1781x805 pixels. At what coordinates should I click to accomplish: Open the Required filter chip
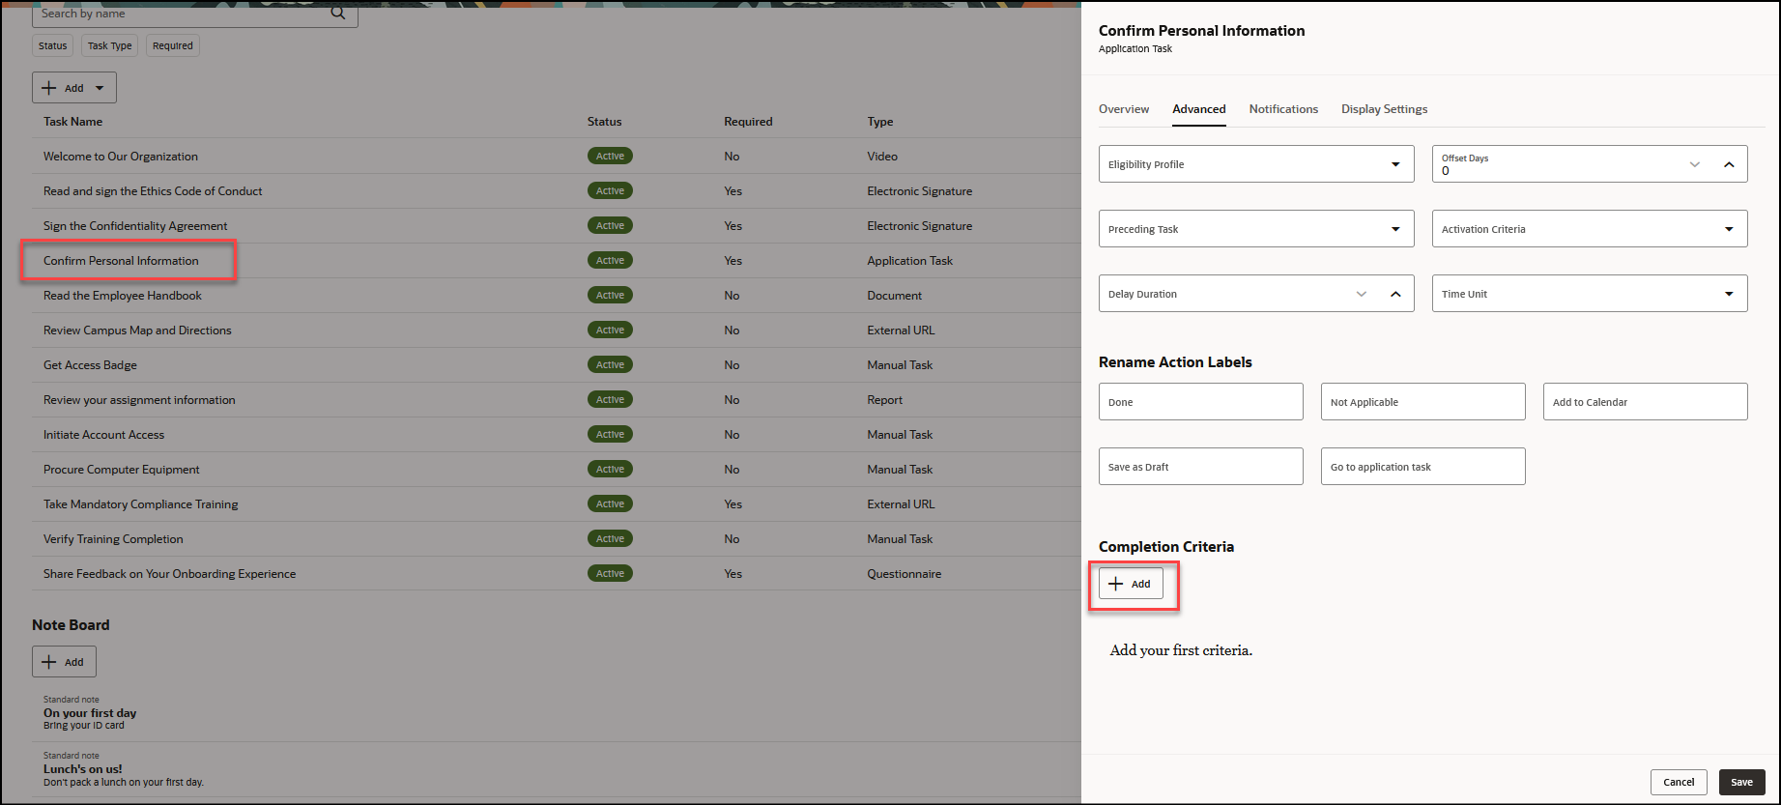173,45
